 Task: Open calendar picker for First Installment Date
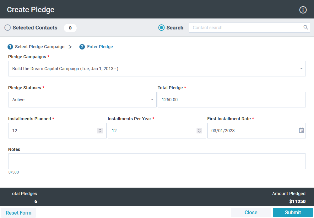(301, 131)
